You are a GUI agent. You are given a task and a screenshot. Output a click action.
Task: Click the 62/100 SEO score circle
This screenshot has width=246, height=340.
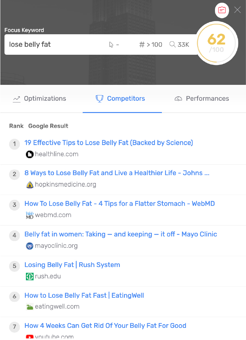coord(217,43)
